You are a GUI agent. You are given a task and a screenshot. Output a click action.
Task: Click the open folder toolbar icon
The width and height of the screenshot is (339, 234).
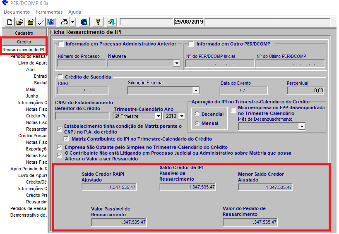(19, 22)
